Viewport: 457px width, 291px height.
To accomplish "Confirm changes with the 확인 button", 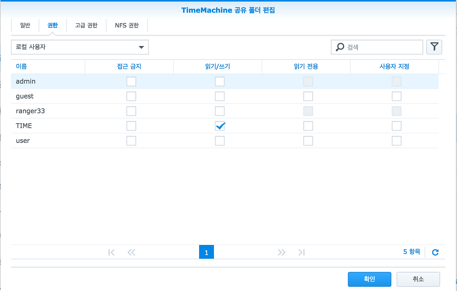I will 370,279.
